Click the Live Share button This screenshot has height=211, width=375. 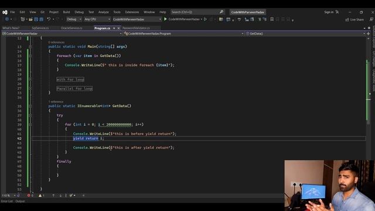click(x=354, y=19)
